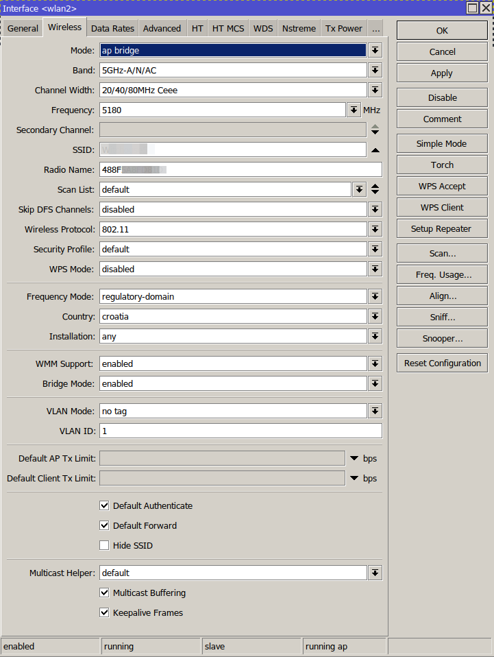Click the Cancel button
The height and width of the screenshot is (657, 494).
pos(442,52)
